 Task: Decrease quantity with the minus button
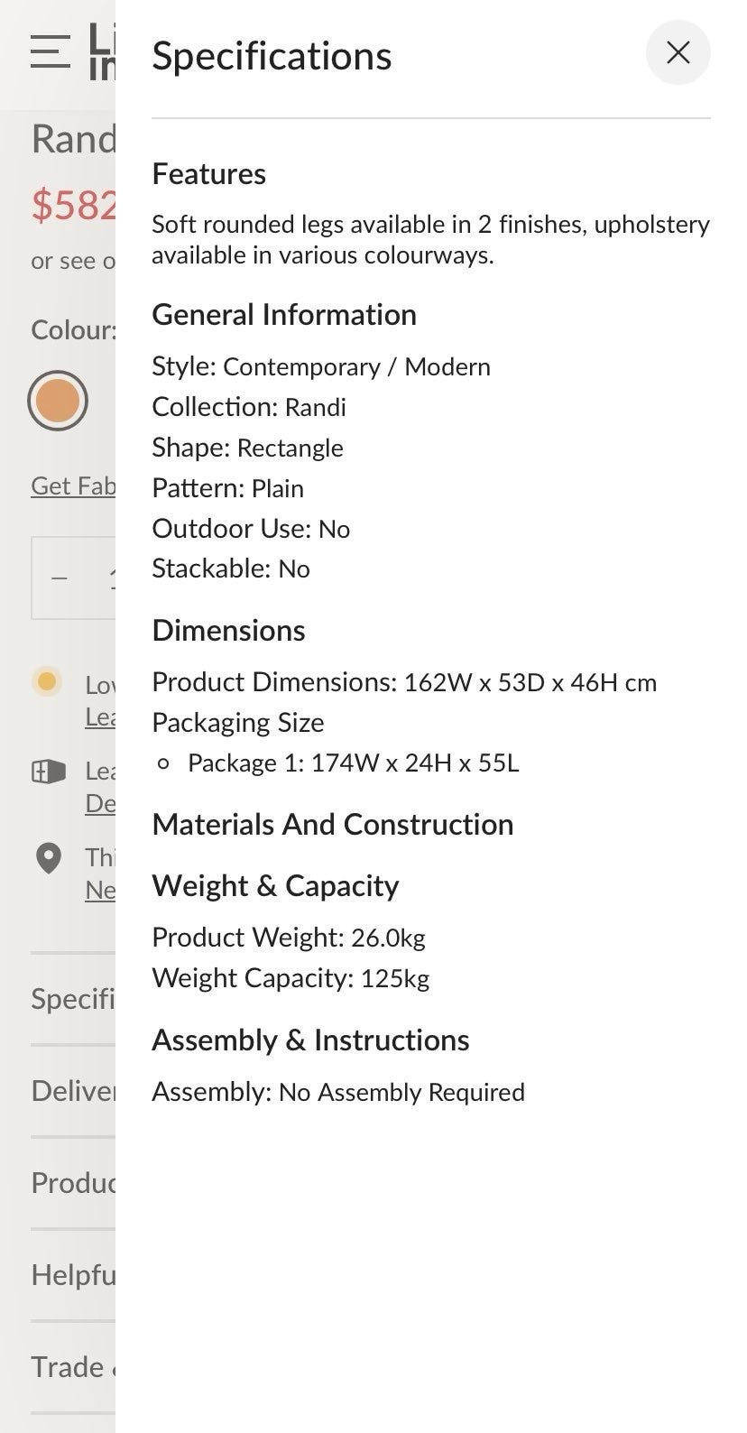pyautogui.click(x=60, y=578)
